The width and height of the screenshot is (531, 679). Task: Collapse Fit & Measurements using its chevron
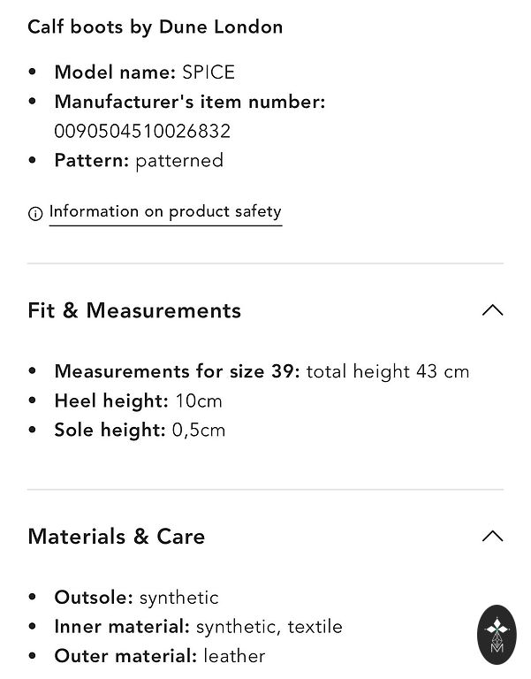pos(492,310)
